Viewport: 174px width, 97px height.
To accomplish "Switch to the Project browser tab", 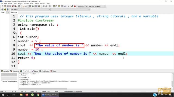I will pos(3,12).
